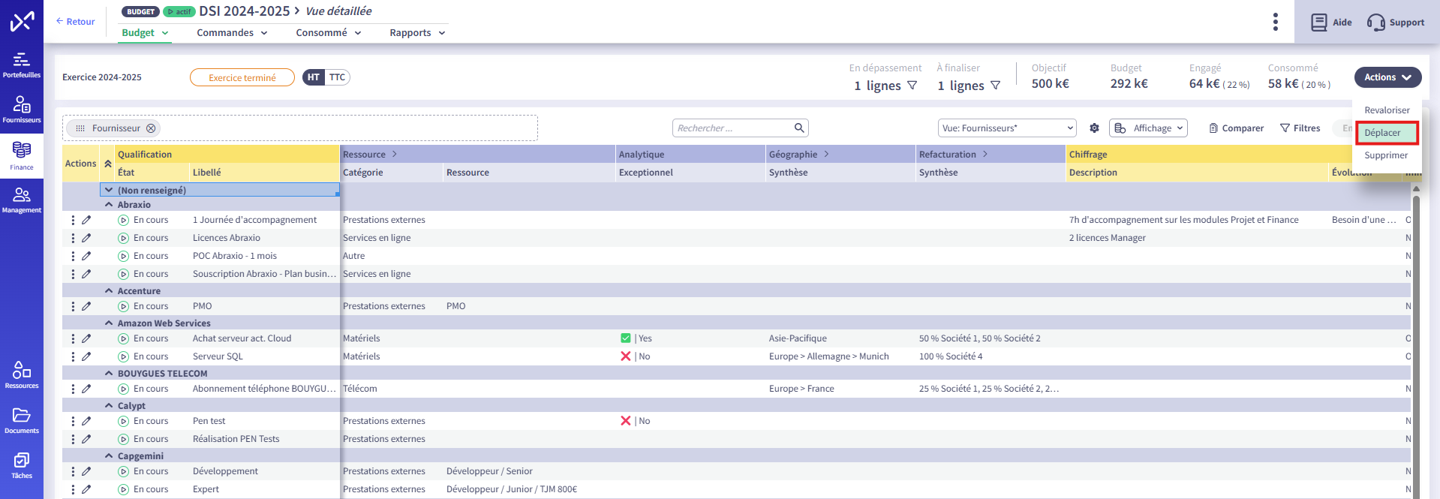Switch amounts to HT
The image size is (1440, 499).
[314, 77]
